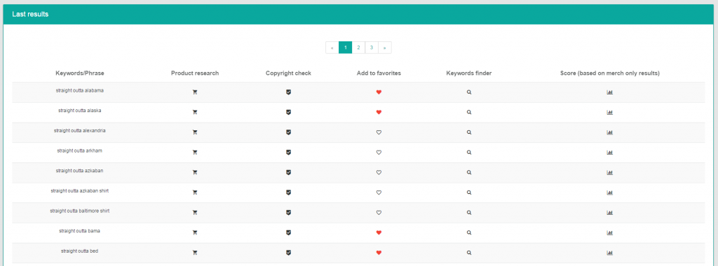The height and width of the screenshot is (266, 718).
Task: Click the Product research column header
Action: click(x=195, y=73)
